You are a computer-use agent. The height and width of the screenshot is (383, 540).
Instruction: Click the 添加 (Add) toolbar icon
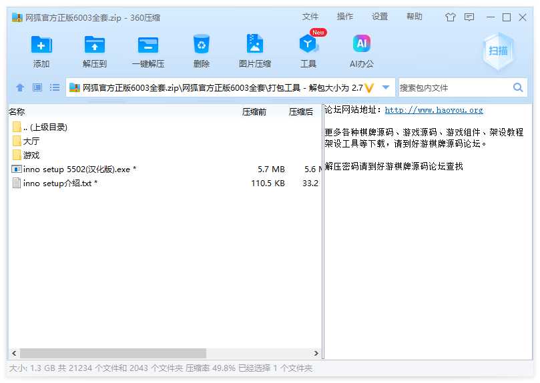[x=41, y=45]
